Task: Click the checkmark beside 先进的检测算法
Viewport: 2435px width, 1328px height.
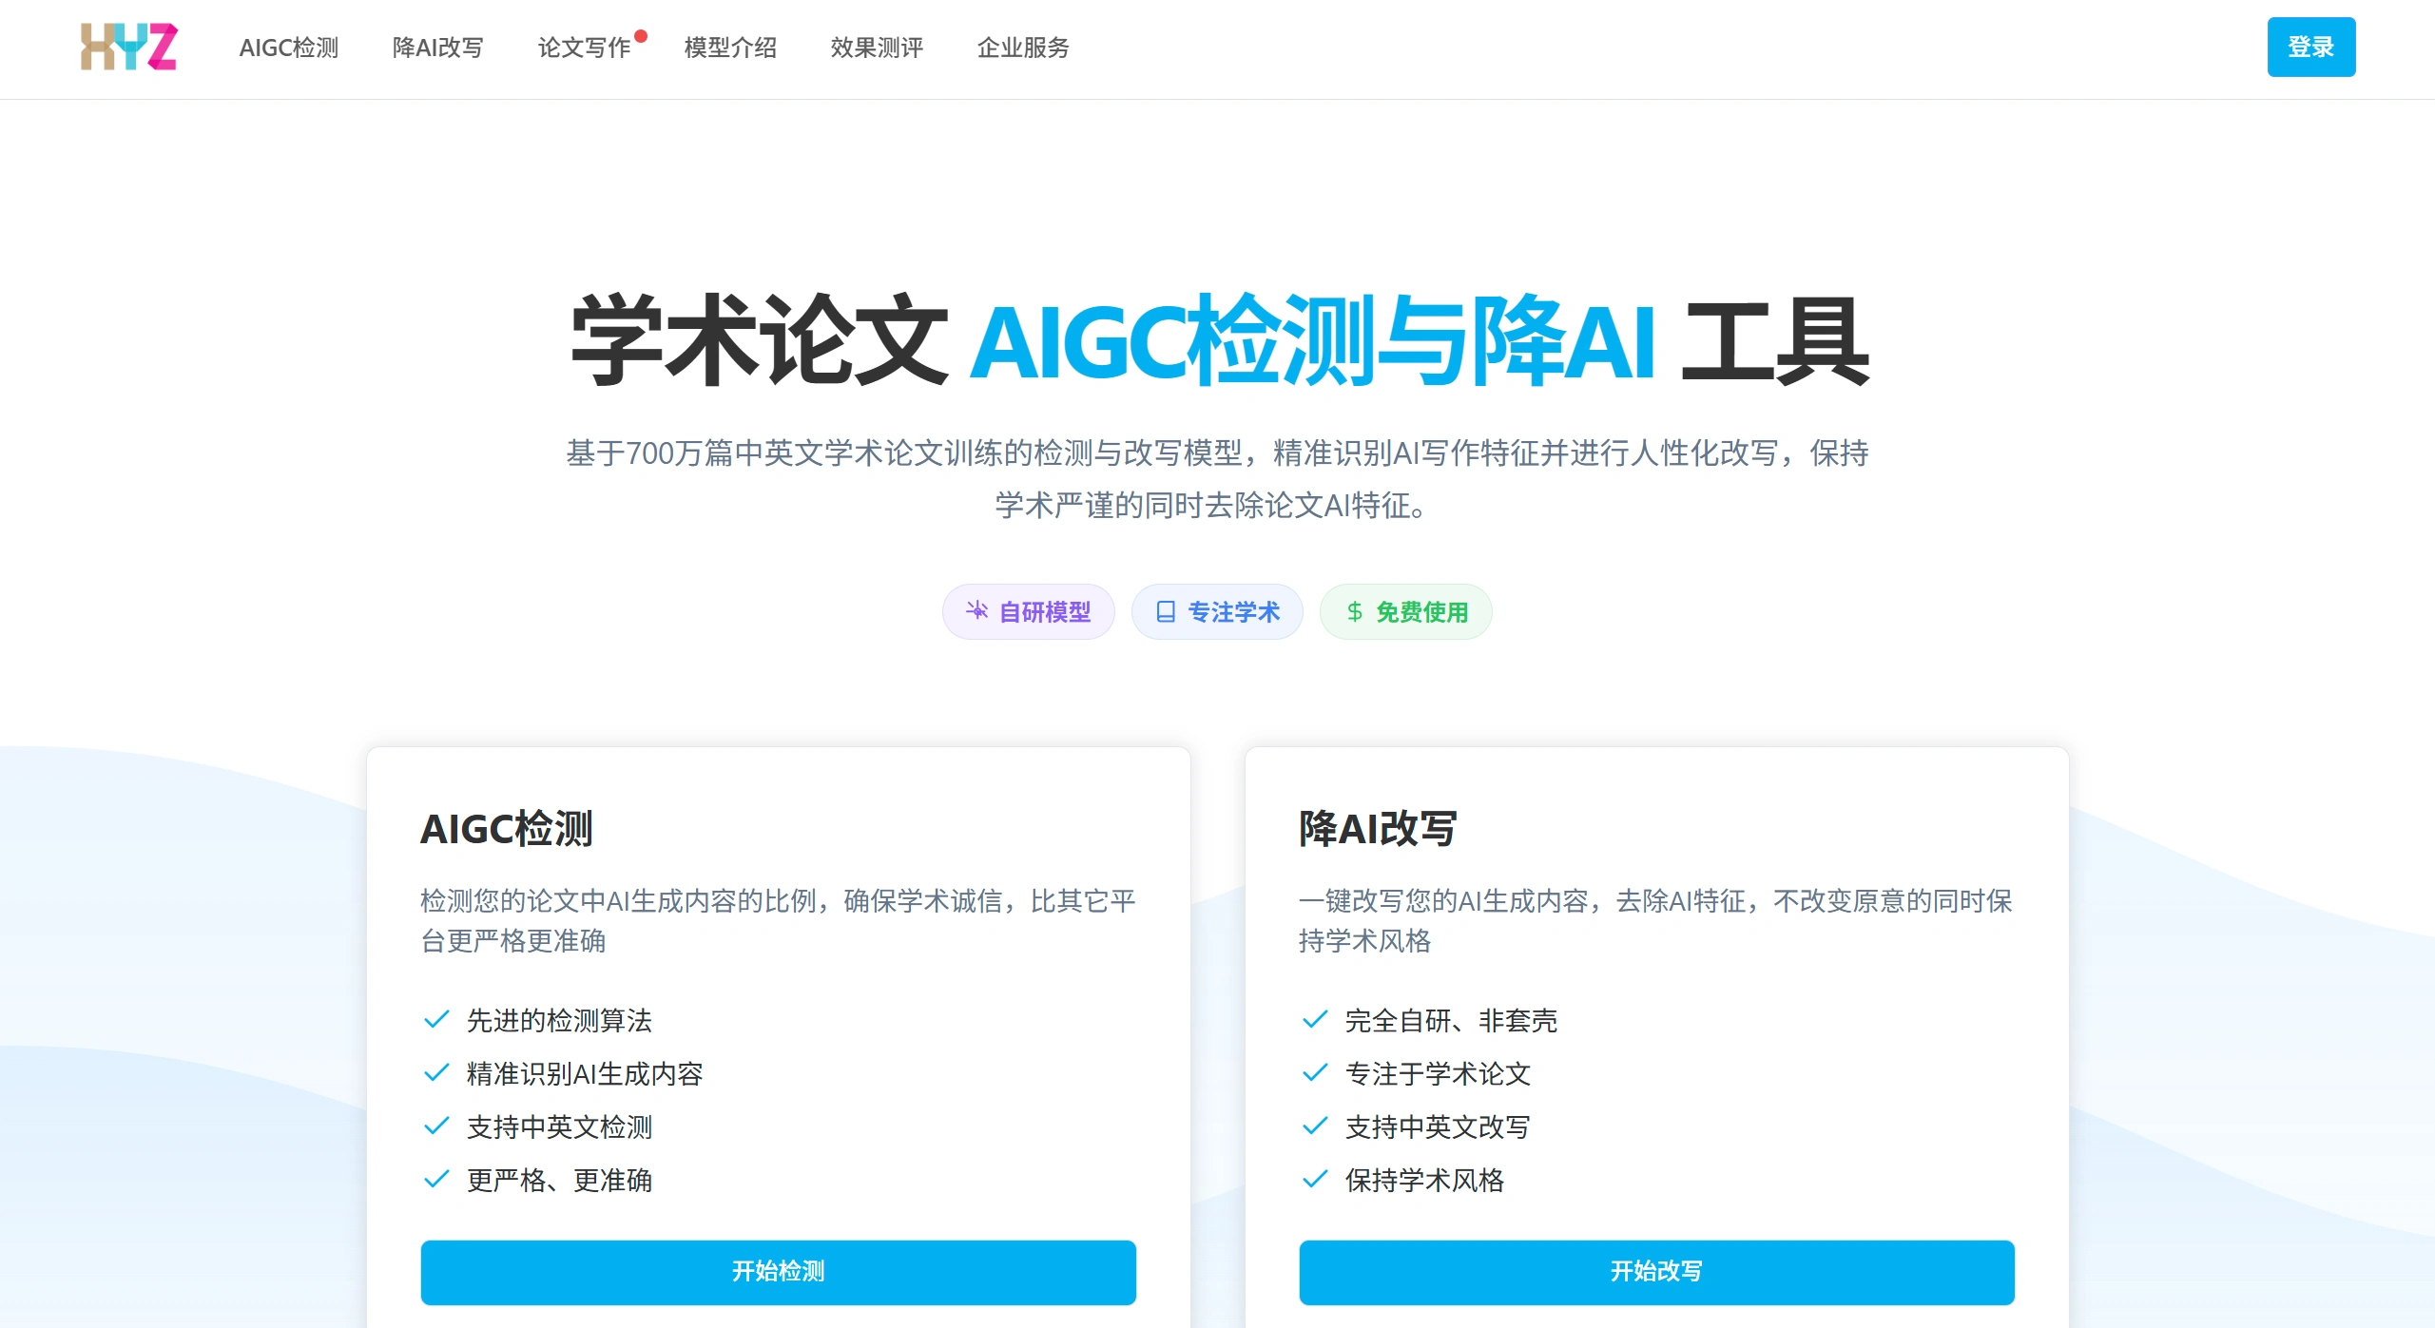Action: pyautogui.click(x=435, y=1019)
